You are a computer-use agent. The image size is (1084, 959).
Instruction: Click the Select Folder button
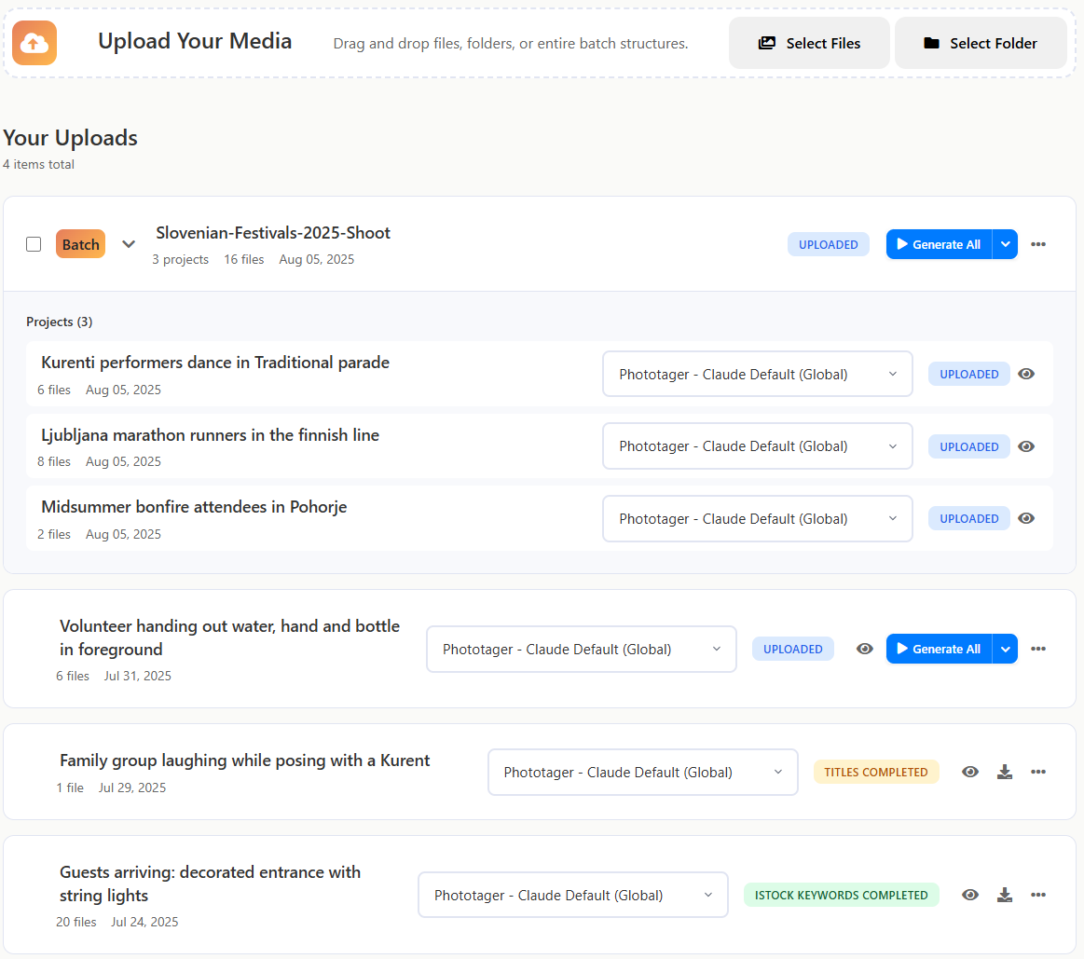(981, 43)
